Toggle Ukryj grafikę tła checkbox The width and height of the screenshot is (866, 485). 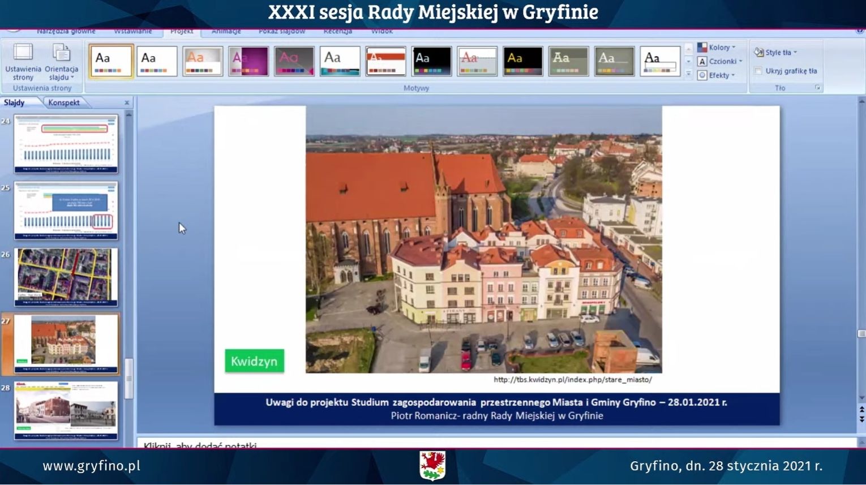(x=758, y=71)
